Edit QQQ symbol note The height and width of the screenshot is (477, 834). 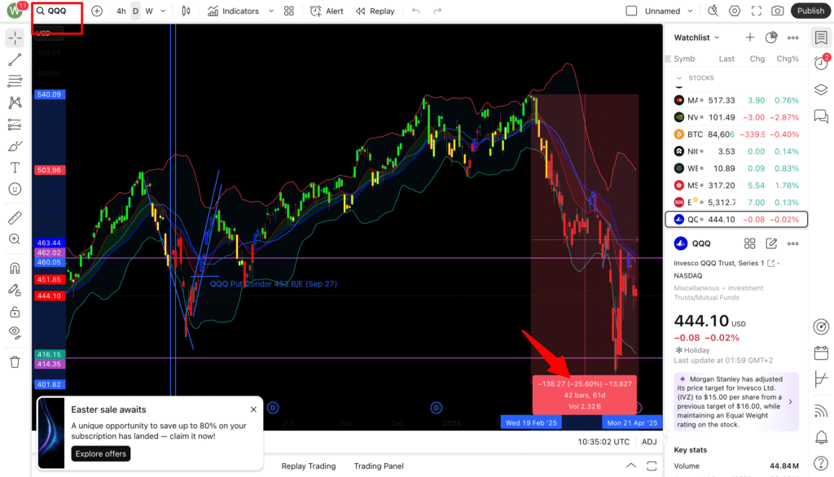pos(771,243)
